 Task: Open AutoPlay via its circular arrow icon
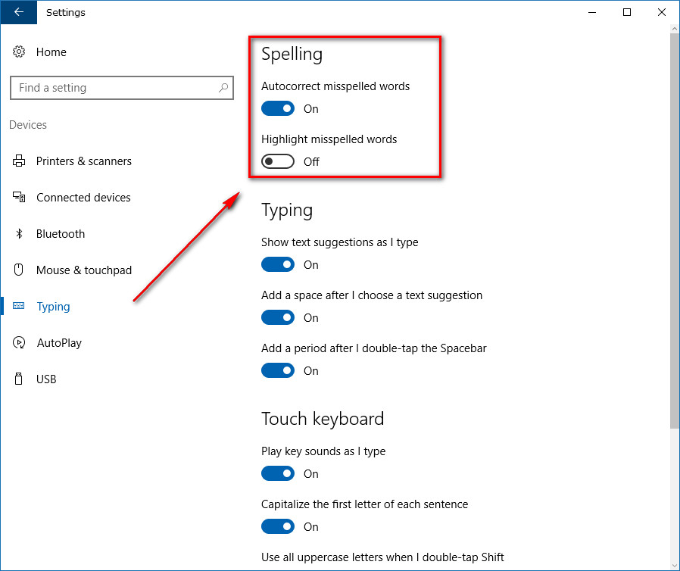pos(19,342)
